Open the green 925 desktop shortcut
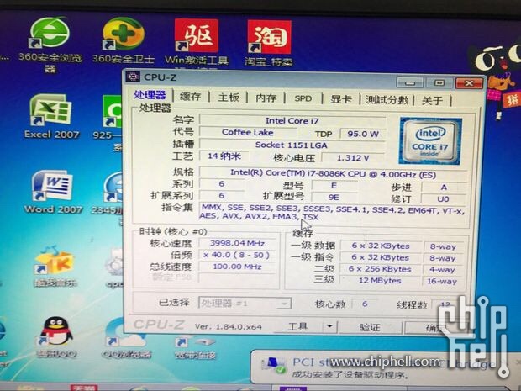The height and width of the screenshot is (391, 521). click(x=113, y=112)
